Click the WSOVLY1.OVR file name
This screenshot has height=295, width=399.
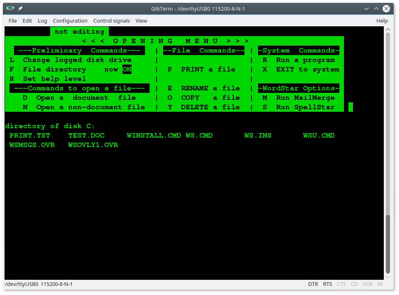[x=93, y=145]
